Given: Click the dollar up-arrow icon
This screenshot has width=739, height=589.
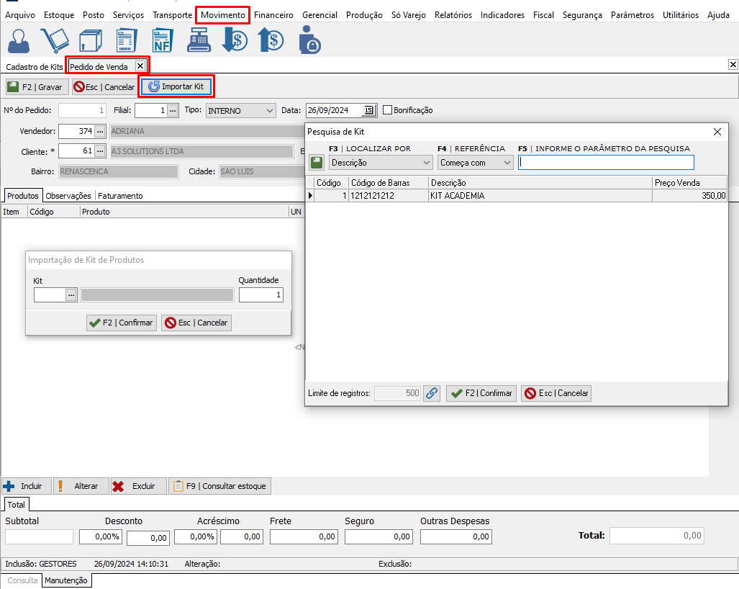Looking at the screenshot, I should (x=271, y=40).
